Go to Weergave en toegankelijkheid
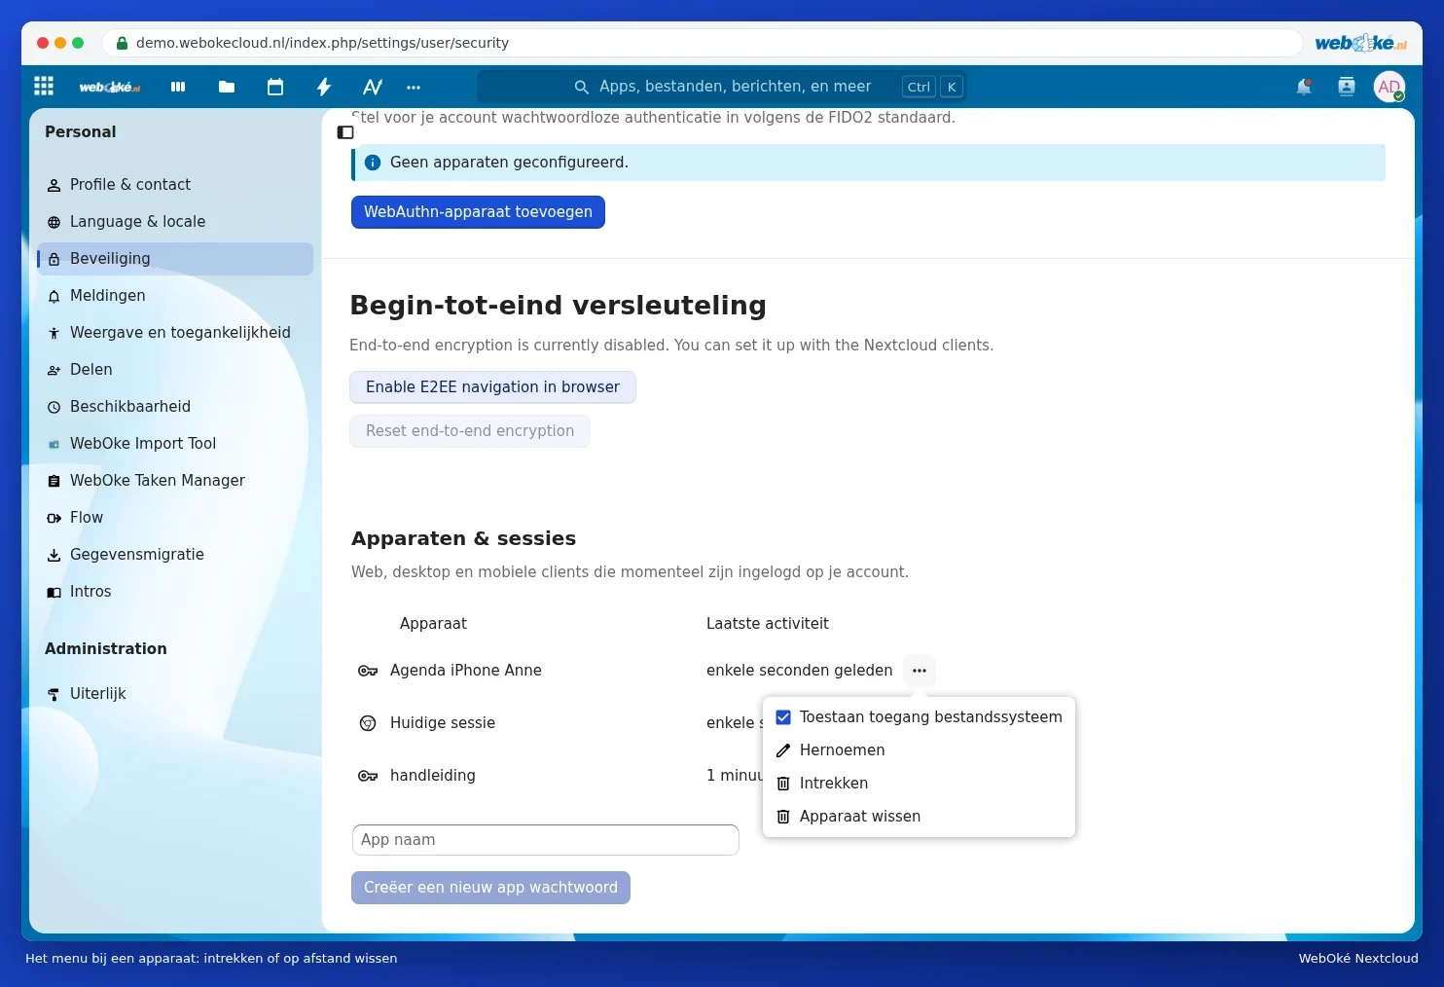 (x=175, y=333)
